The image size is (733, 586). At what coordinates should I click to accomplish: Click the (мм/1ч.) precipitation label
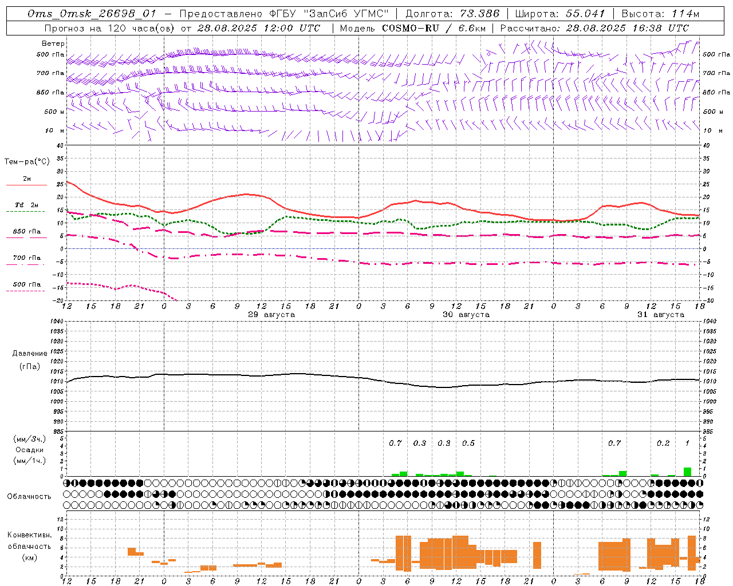coord(30,461)
